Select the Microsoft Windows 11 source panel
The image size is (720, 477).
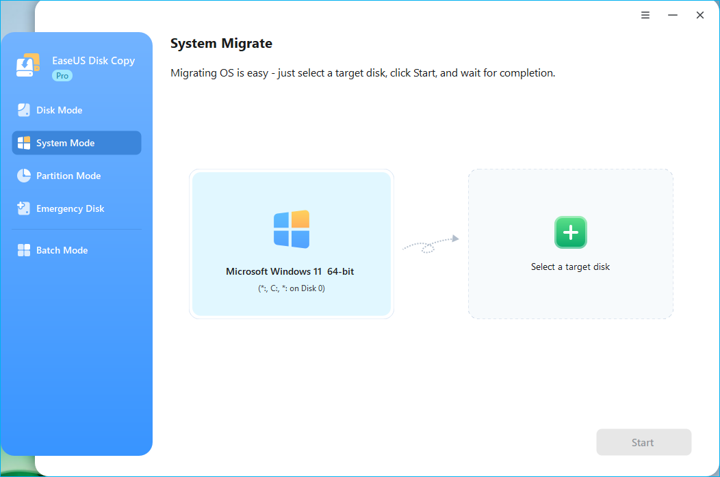coord(291,243)
